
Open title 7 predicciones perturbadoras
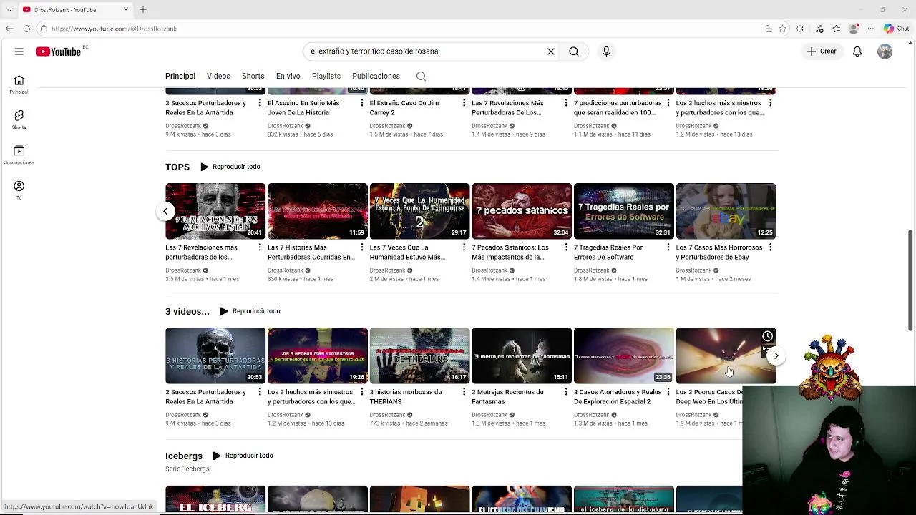click(618, 107)
